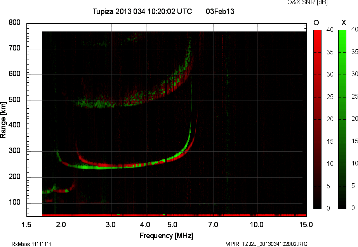Select the 'Range [km]' y-axis label
Image resolution: width=358 pixels, height=247 pixels.
click(3, 119)
